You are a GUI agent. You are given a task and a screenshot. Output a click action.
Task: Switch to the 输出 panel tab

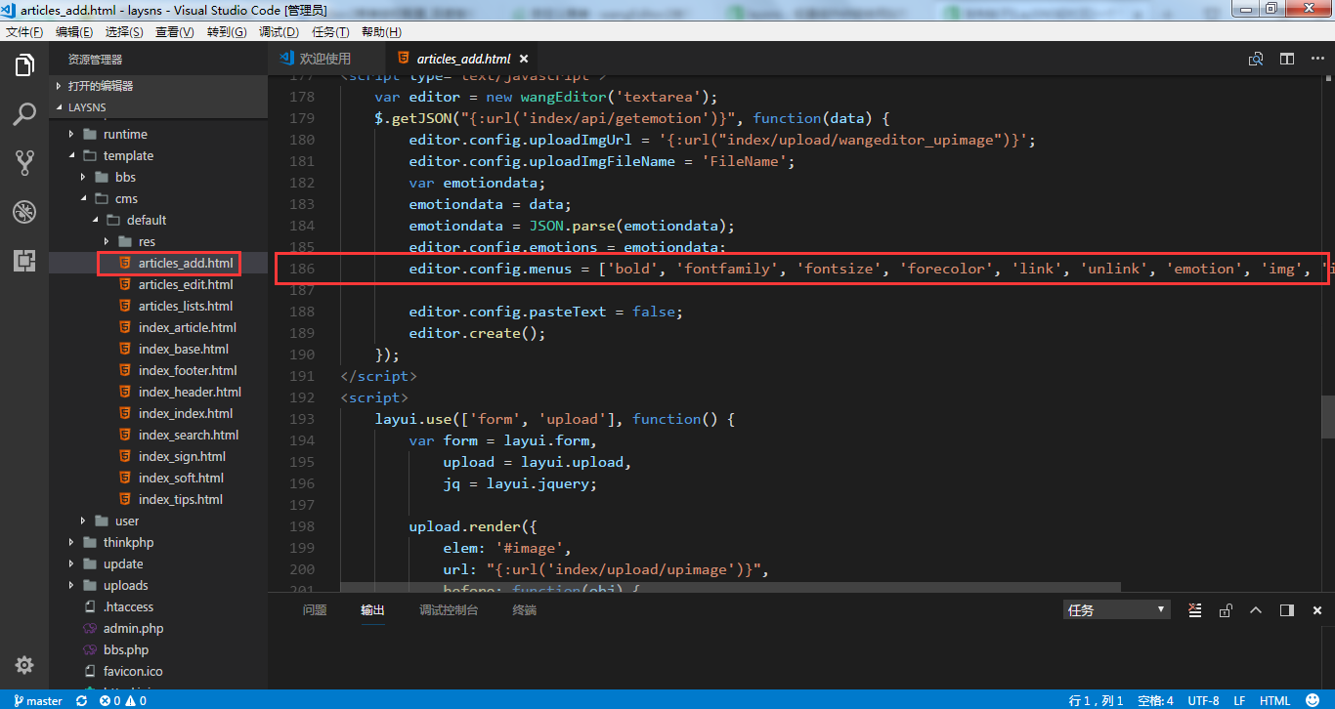point(372,610)
